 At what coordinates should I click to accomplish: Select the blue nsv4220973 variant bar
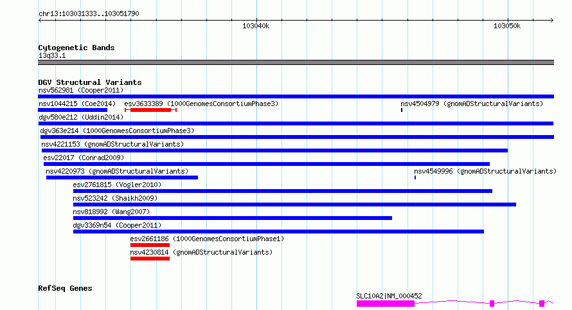coord(122,178)
